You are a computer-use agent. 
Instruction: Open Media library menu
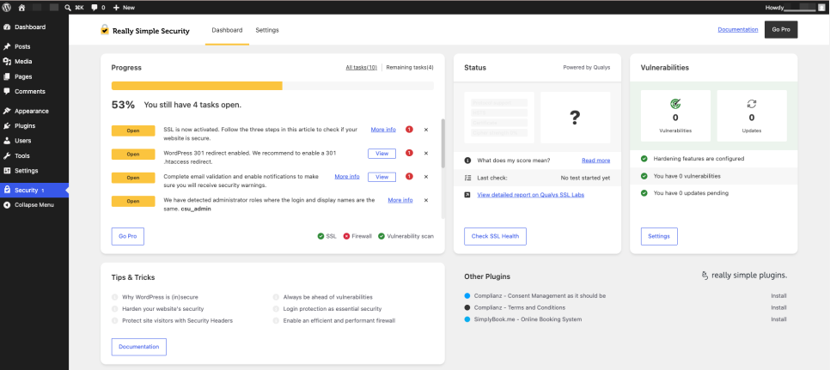point(23,61)
